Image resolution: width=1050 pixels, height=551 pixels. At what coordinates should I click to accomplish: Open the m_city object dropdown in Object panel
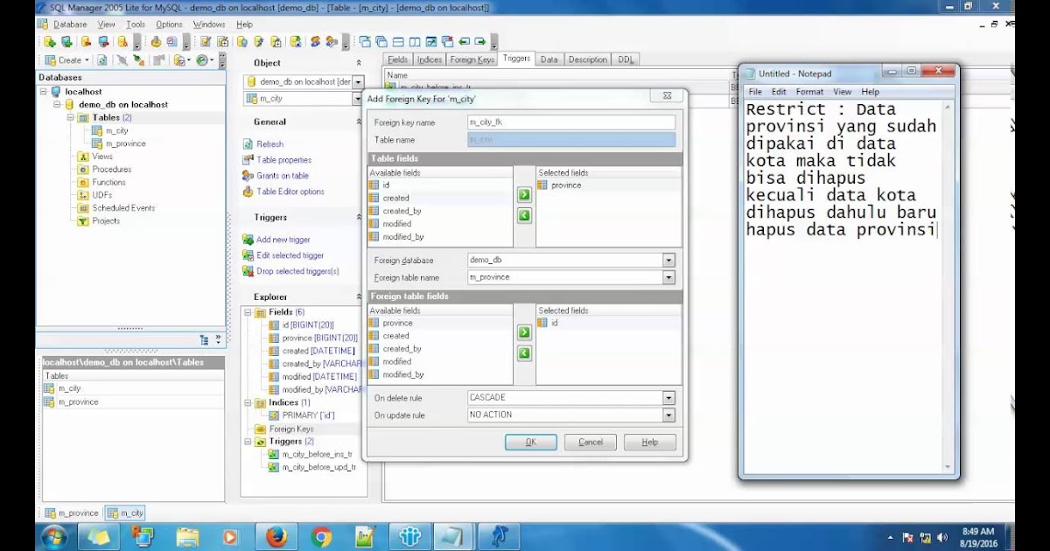(x=357, y=99)
